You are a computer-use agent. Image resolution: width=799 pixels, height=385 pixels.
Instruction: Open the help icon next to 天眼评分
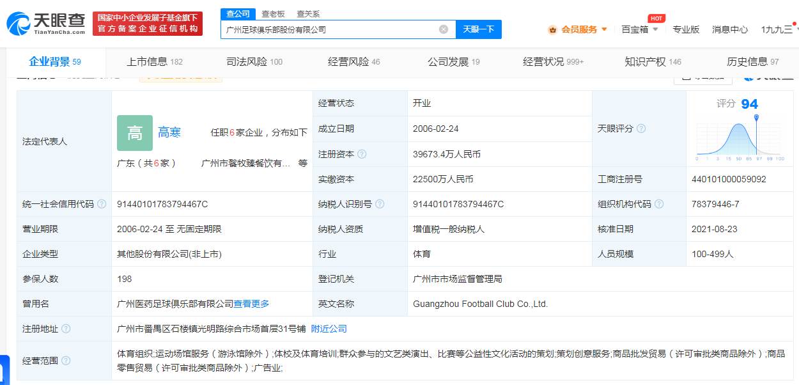click(641, 129)
